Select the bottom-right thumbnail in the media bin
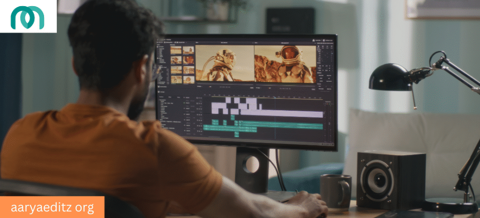 (188, 80)
